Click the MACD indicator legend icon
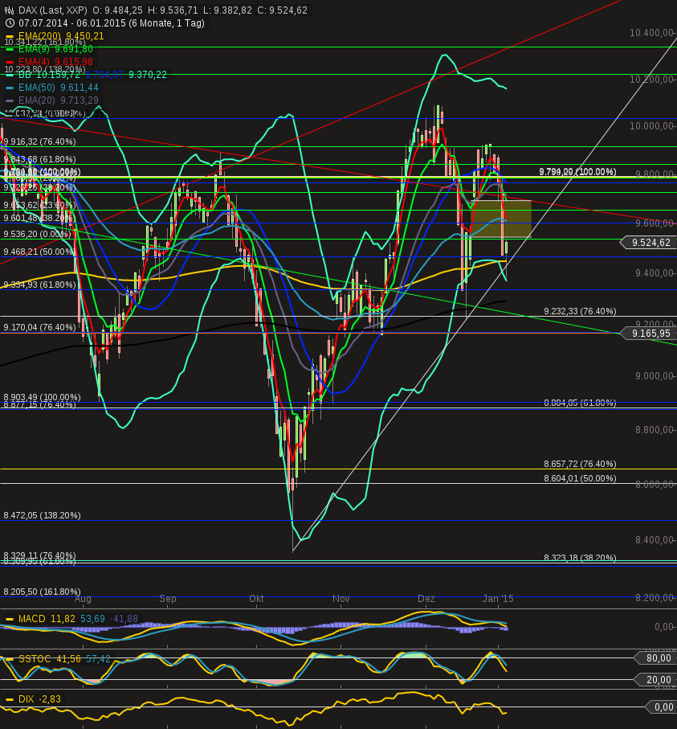This screenshot has width=677, height=729. (x=9, y=620)
